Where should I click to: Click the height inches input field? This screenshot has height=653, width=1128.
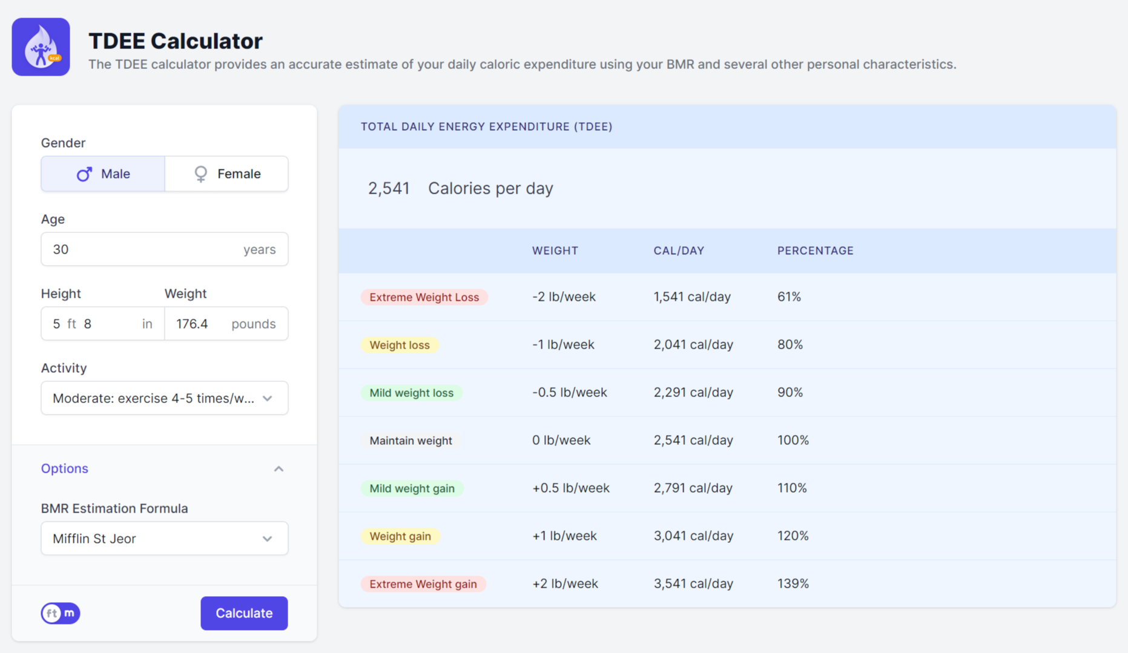click(x=109, y=324)
